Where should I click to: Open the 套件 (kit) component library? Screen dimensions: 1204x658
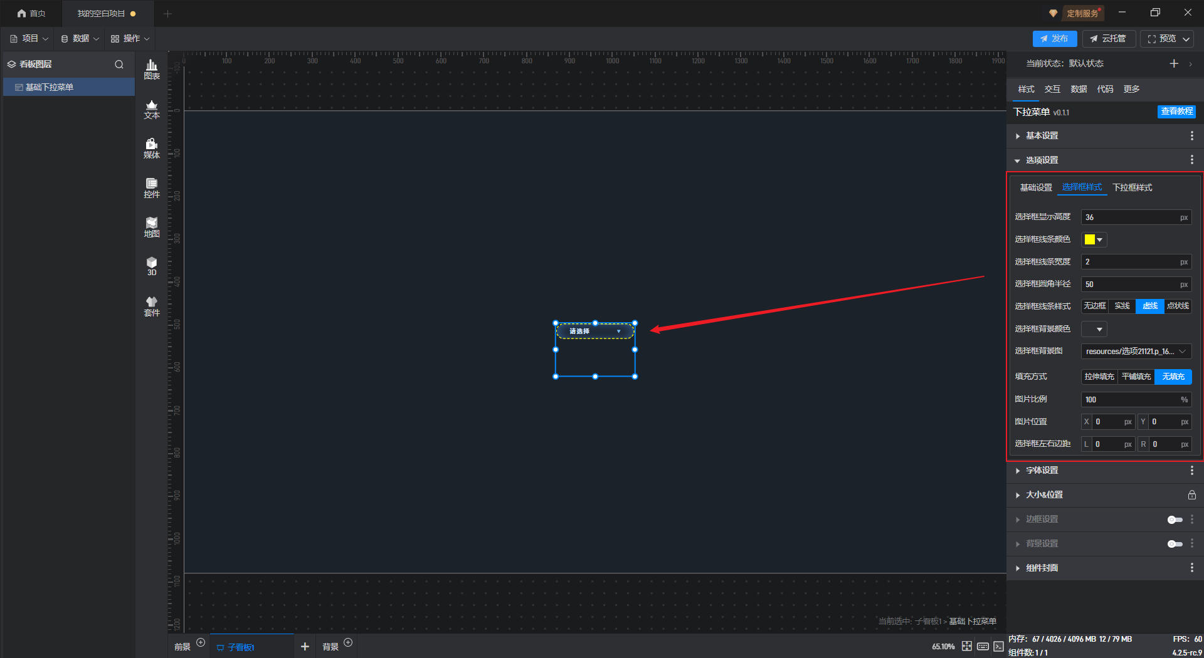pos(152,306)
